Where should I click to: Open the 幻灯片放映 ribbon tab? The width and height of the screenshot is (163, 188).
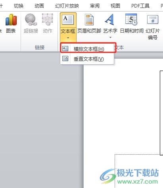[x=67, y=6]
